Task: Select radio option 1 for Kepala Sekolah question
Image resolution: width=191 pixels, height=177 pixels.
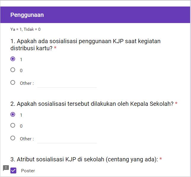Action: pyautogui.click(x=13, y=114)
